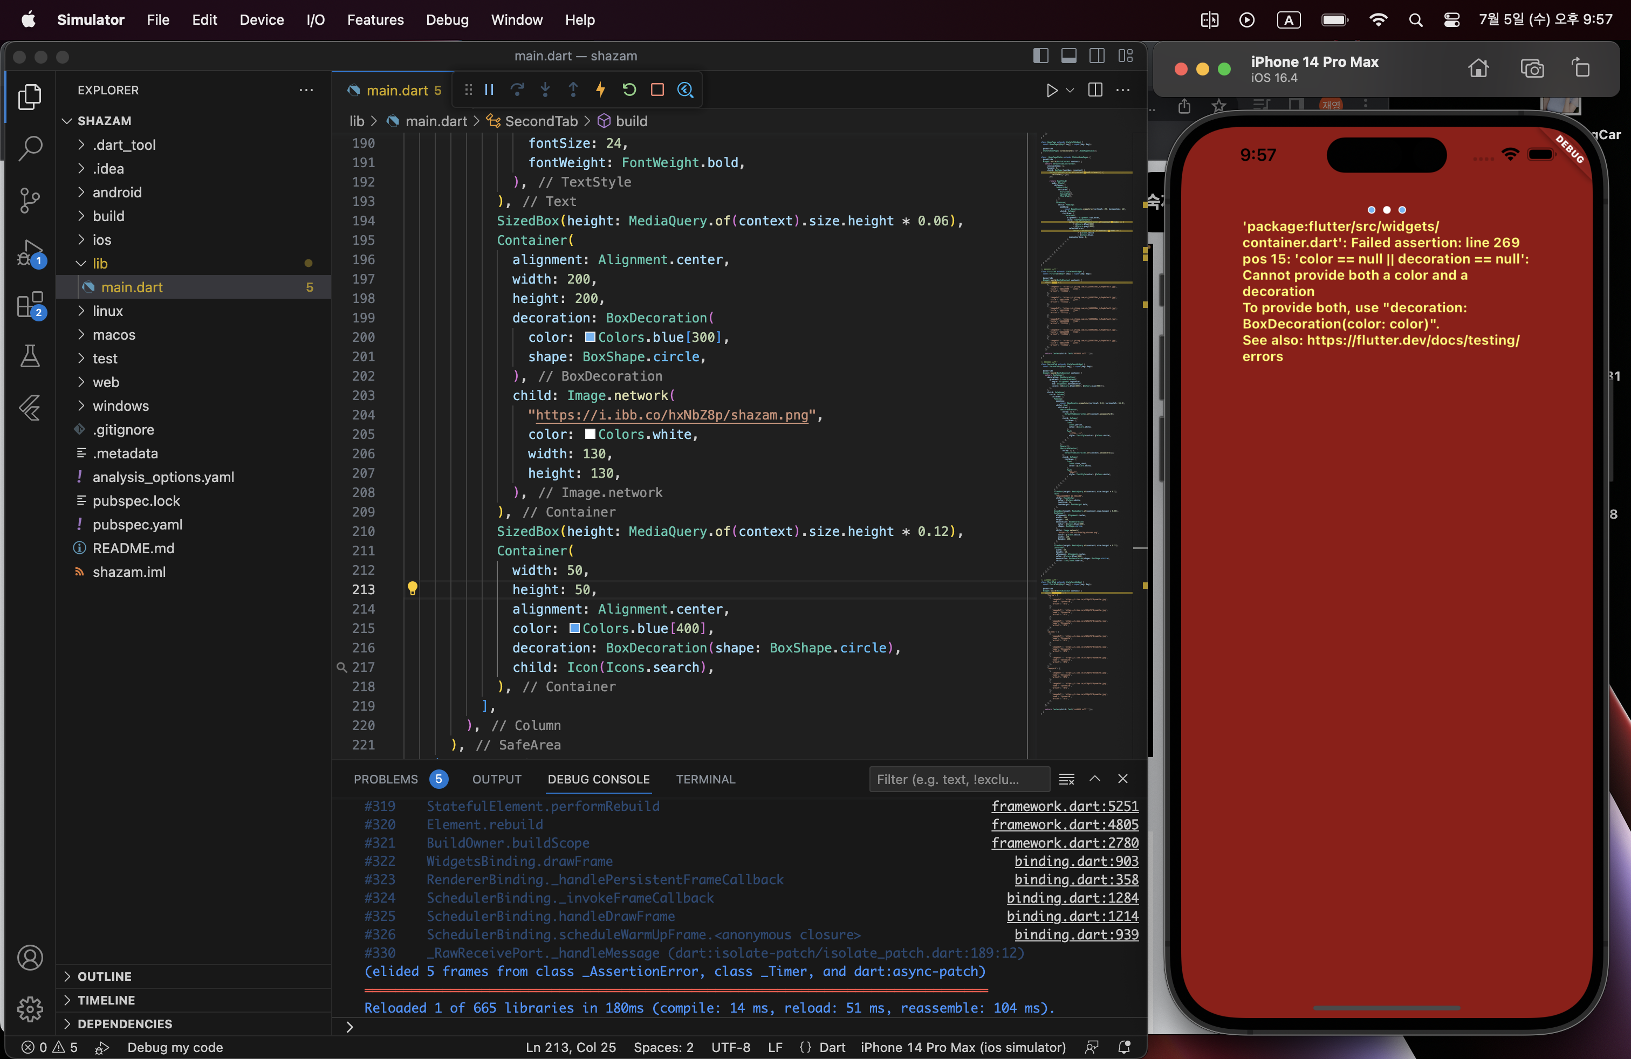This screenshot has height=1059, width=1631.
Task: Open framework.dart:5251 stack trace link
Action: pos(1064,806)
